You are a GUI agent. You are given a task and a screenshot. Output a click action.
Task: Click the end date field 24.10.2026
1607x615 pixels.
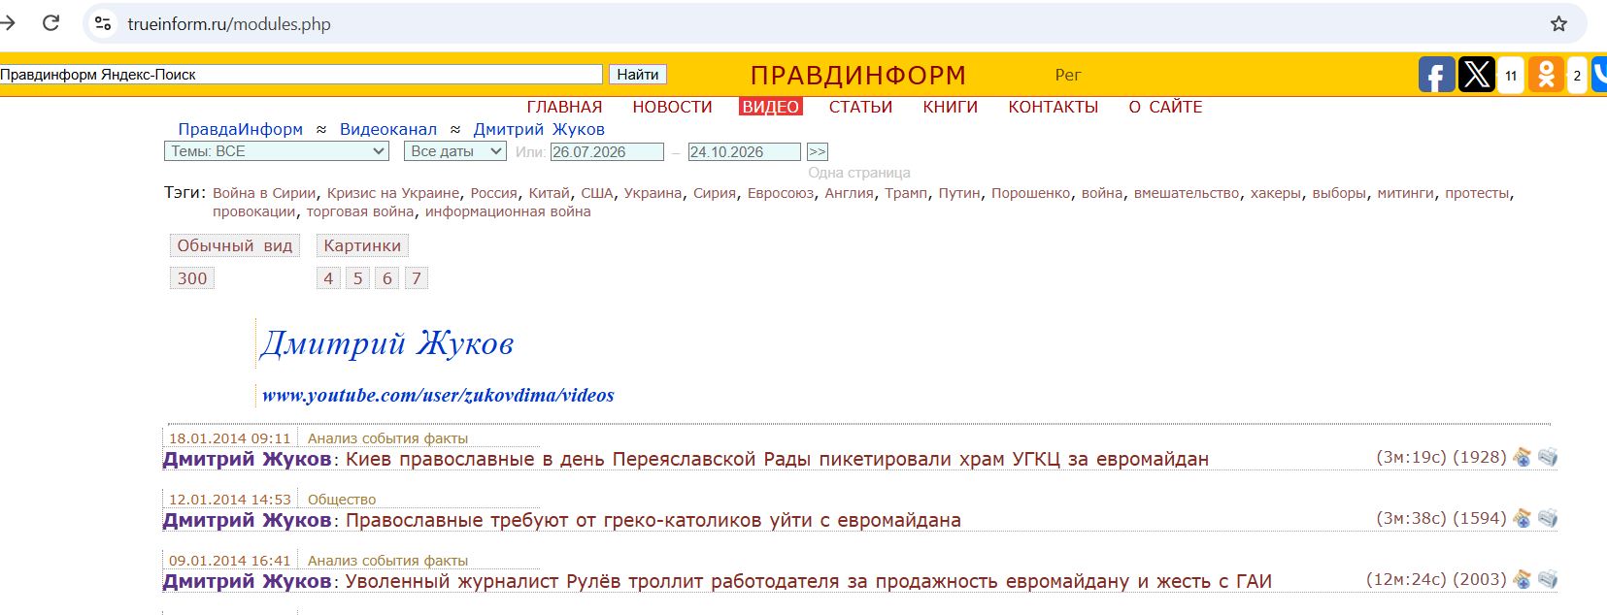(745, 151)
